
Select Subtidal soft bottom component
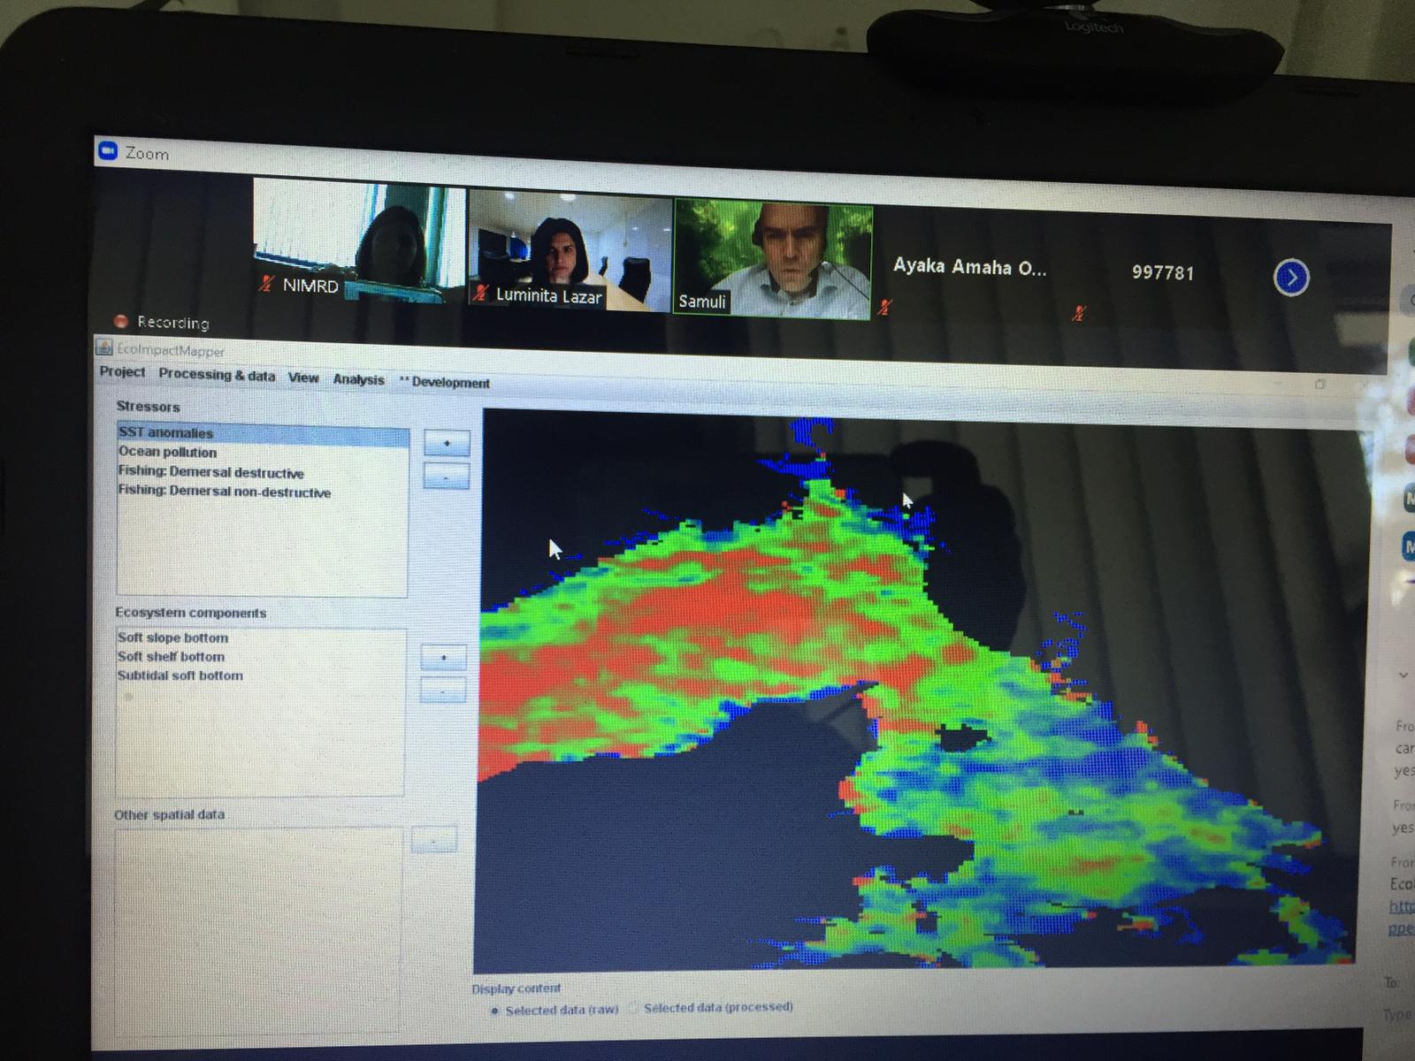pos(180,676)
